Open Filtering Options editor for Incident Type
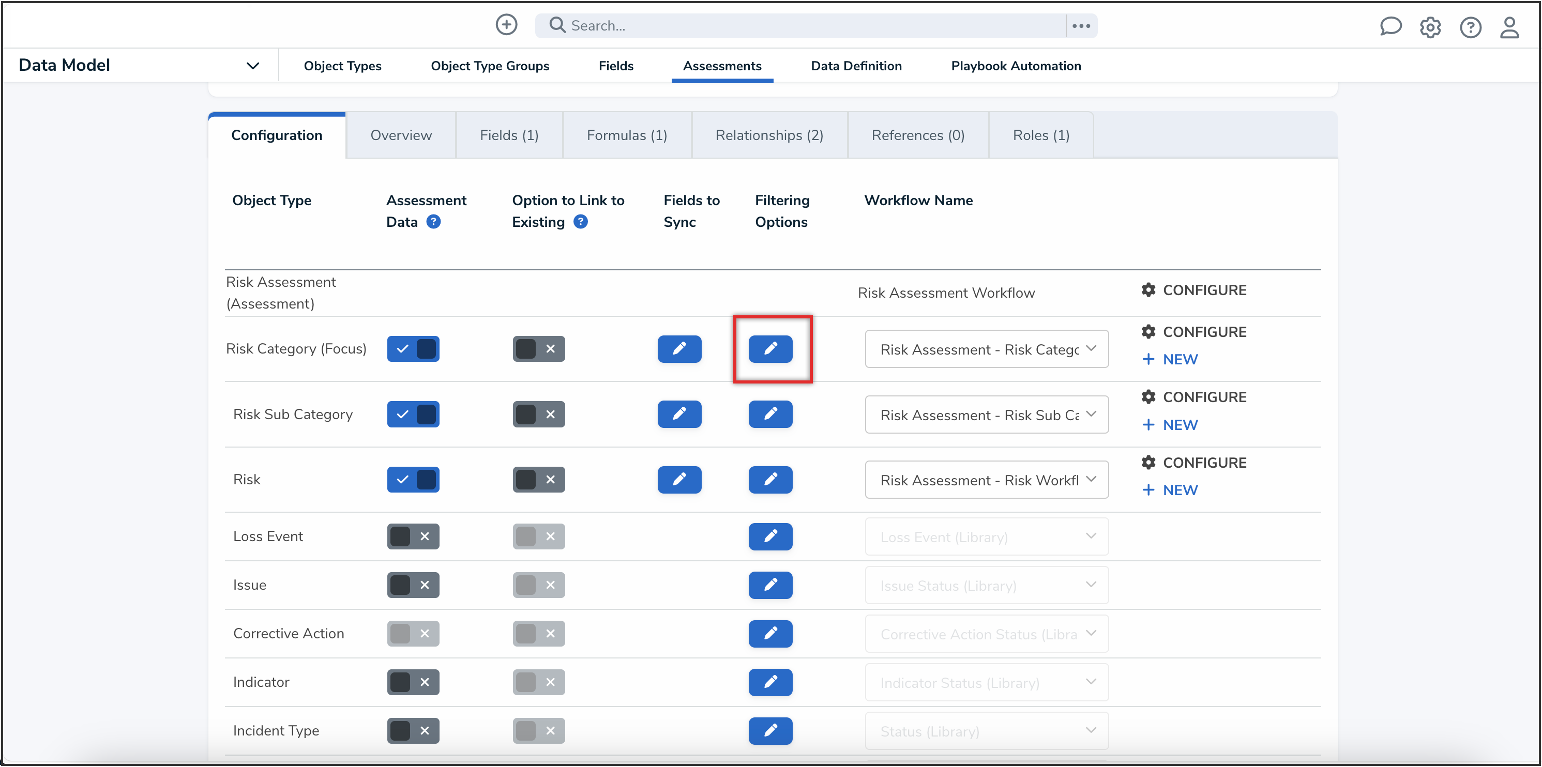This screenshot has width=1542, height=767. [770, 730]
